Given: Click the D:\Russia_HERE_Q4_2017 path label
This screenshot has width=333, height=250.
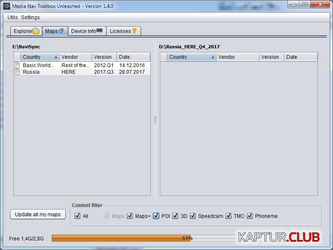Looking at the screenshot, I should click(189, 47).
